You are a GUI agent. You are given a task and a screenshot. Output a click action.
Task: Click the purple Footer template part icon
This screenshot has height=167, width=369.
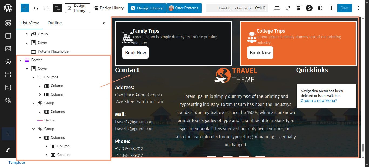[x=27, y=60]
